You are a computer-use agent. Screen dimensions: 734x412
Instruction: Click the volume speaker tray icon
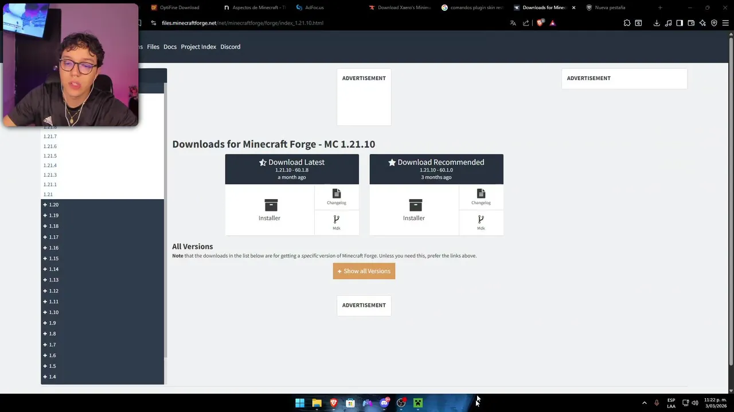[x=695, y=403]
